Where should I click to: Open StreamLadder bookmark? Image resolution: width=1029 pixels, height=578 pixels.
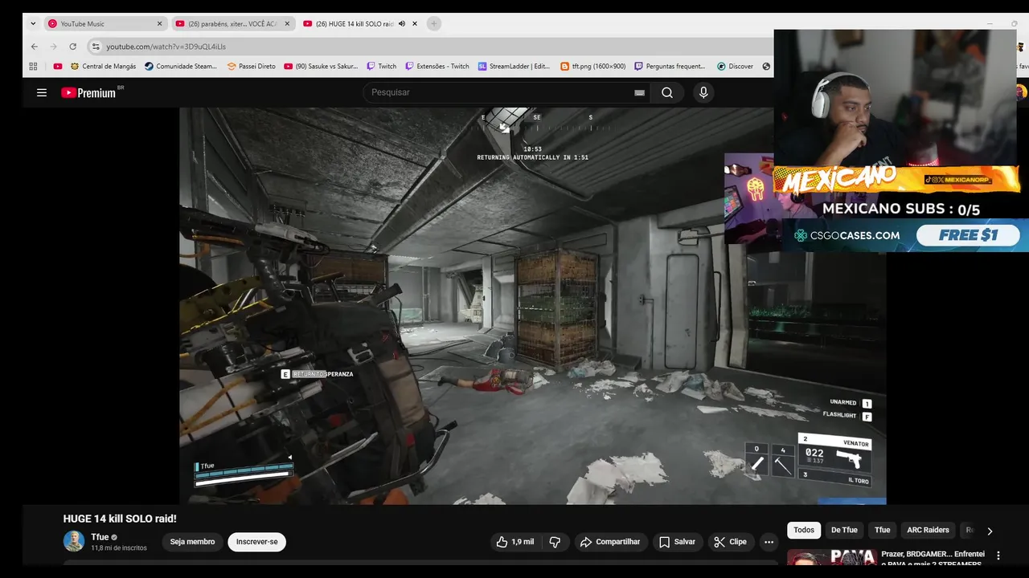click(514, 67)
